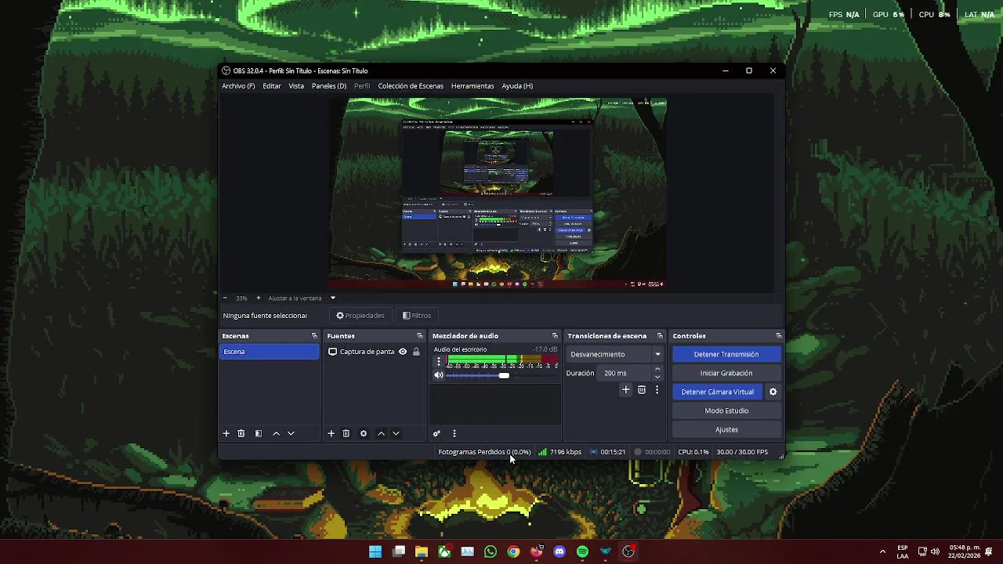
Task: Toggle lock on Captura de pantalla source
Action: coord(416,352)
